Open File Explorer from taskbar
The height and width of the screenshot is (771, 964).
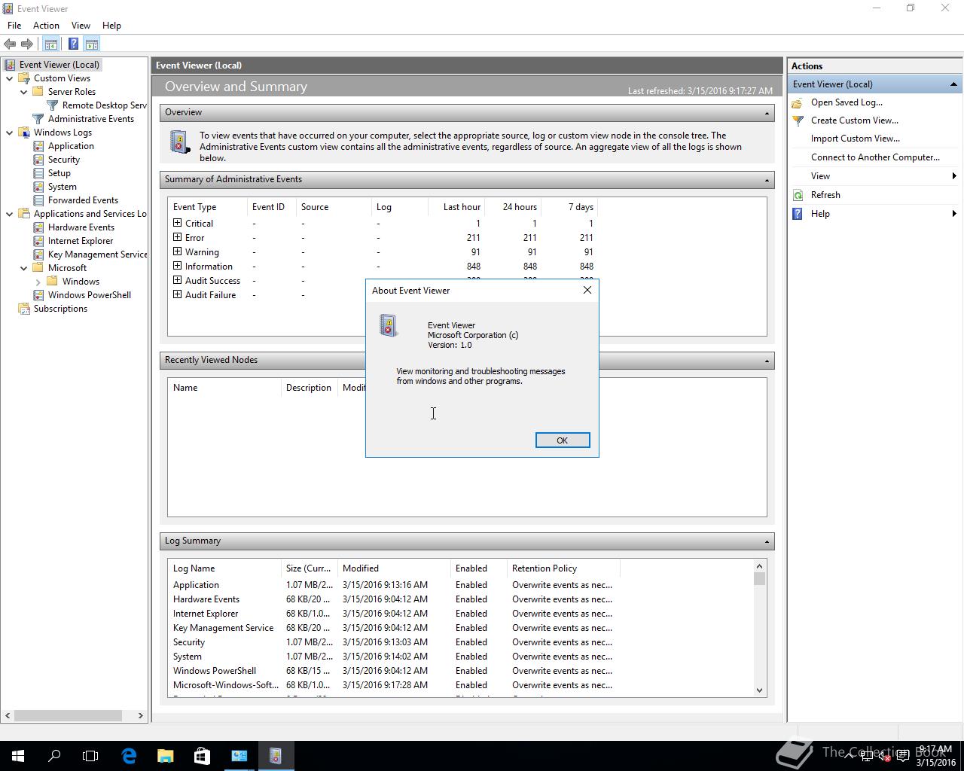coord(165,756)
